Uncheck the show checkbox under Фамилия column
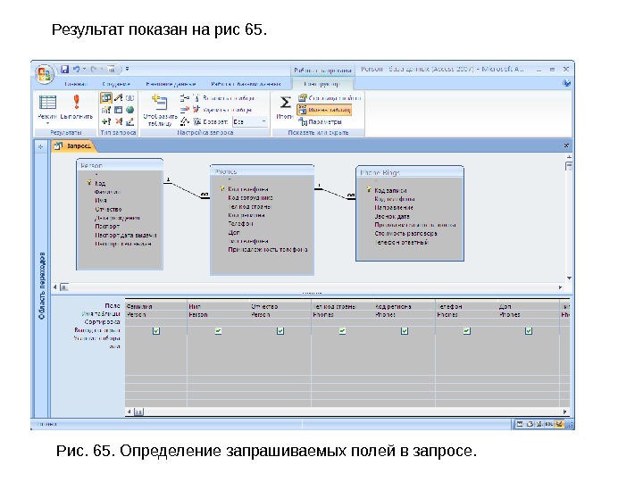Image resolution: width=643 pixels, height=482 pixels. (x=155, y=331)
